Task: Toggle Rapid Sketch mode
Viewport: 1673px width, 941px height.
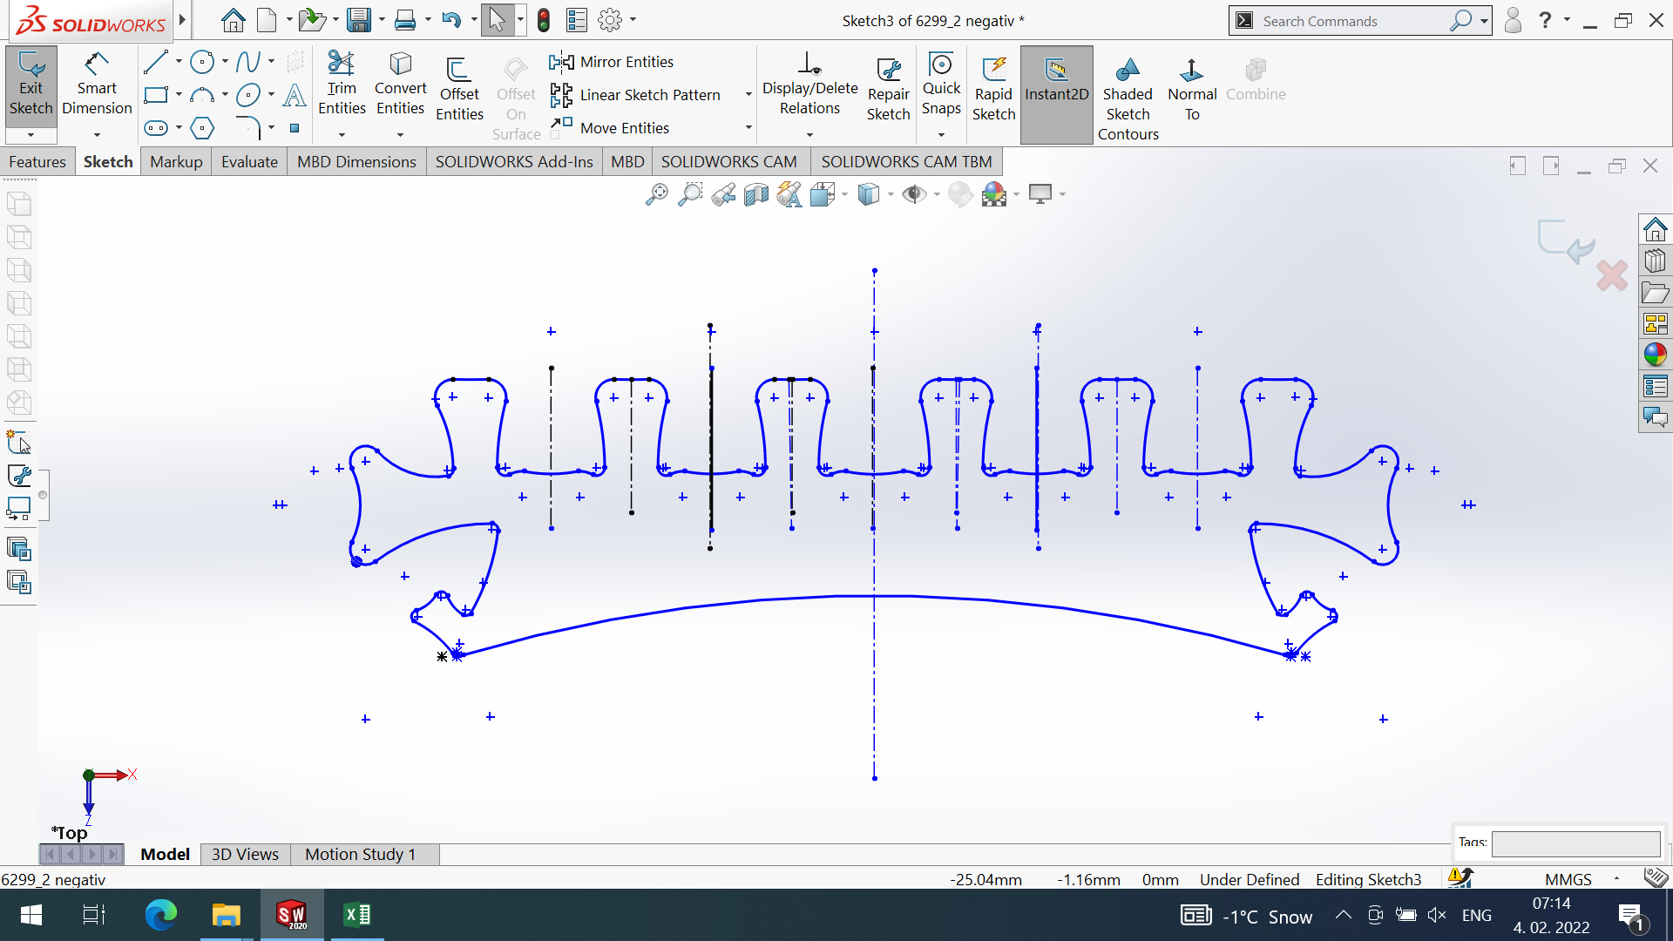Action: [x=993, y=91]
